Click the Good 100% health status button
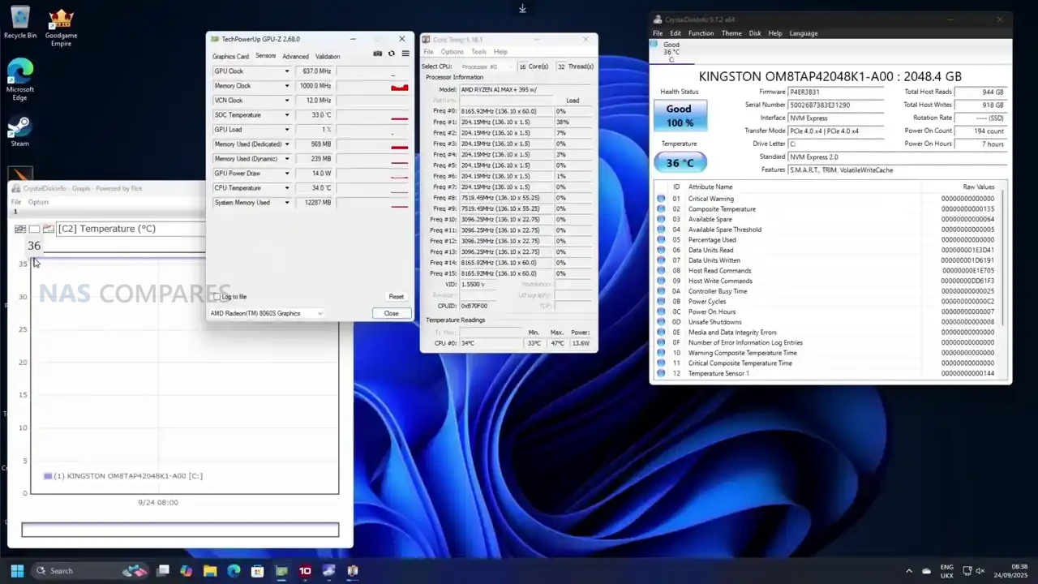The width and height of the screenshot is (1038, 584). [679, 115]
